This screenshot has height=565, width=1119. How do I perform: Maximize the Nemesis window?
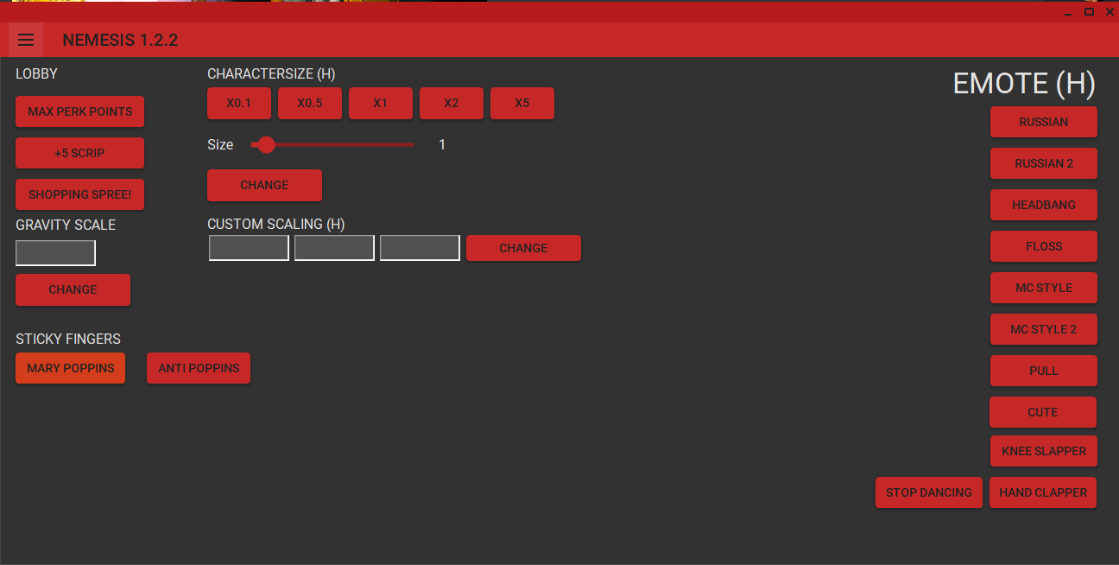coord(1089,12)
